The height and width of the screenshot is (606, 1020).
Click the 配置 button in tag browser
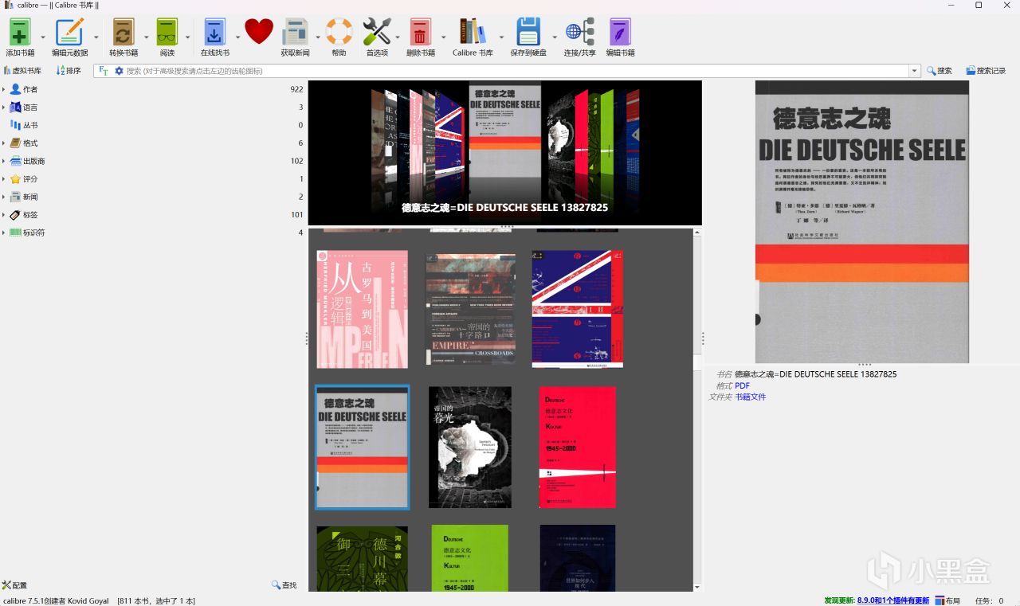pos(15,585)
